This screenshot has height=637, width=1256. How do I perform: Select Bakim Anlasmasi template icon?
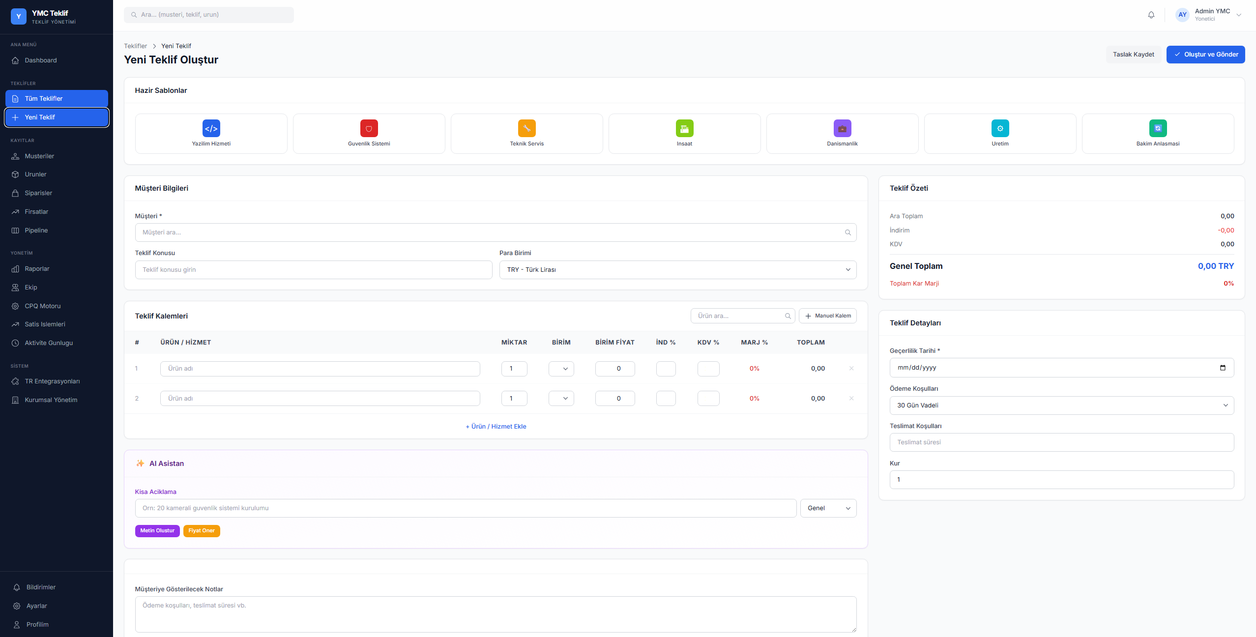[x=1158, y=128]
